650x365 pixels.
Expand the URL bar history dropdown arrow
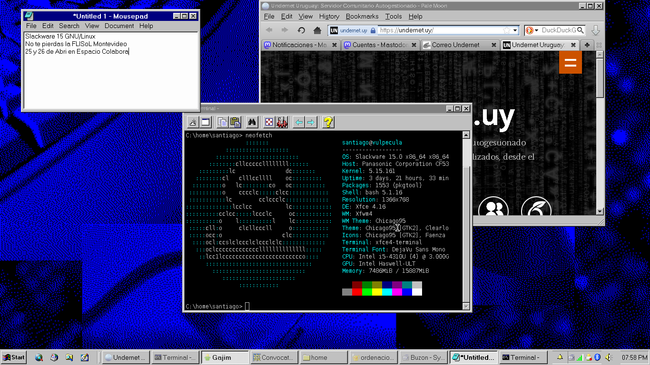tap(515, 30)
